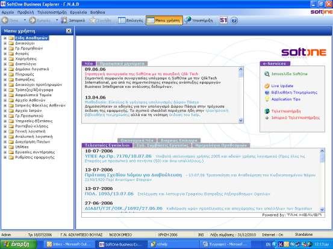Viewport: 333px width, 249px height.
Task: Select the Πληρωμές folder icon
Action: click(11, 75)
